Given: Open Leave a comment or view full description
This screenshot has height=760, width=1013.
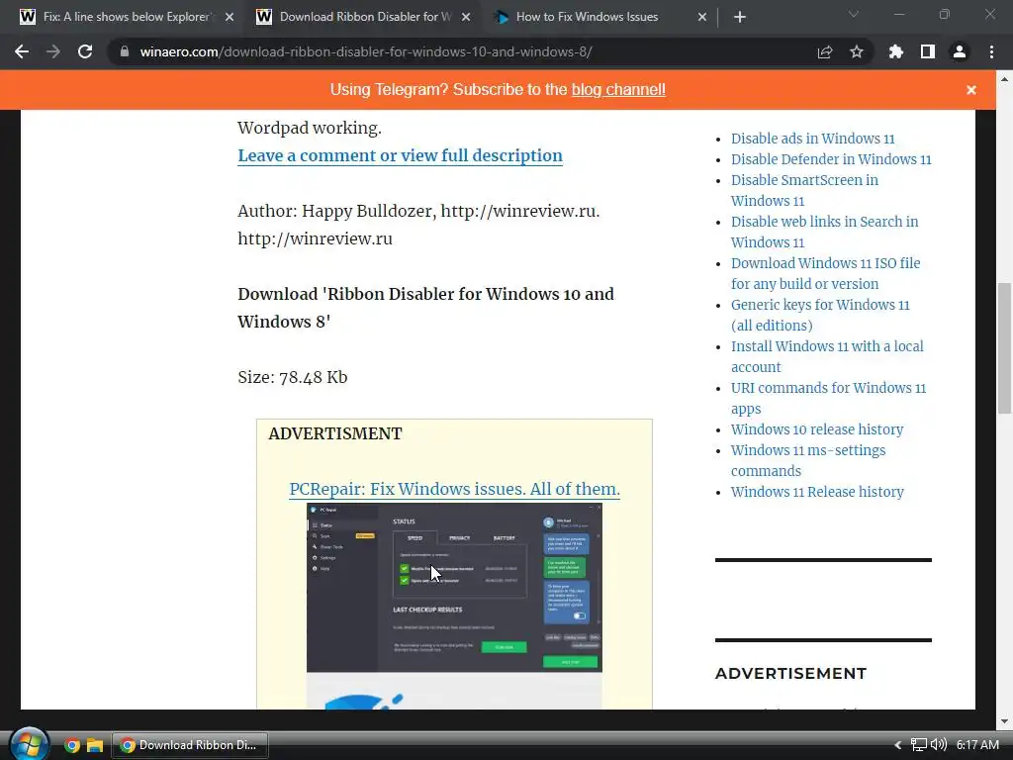Looking at the screenshot, I should tap(400, 155).
